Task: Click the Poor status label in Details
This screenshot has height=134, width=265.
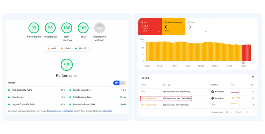Action: coord(143,92)
